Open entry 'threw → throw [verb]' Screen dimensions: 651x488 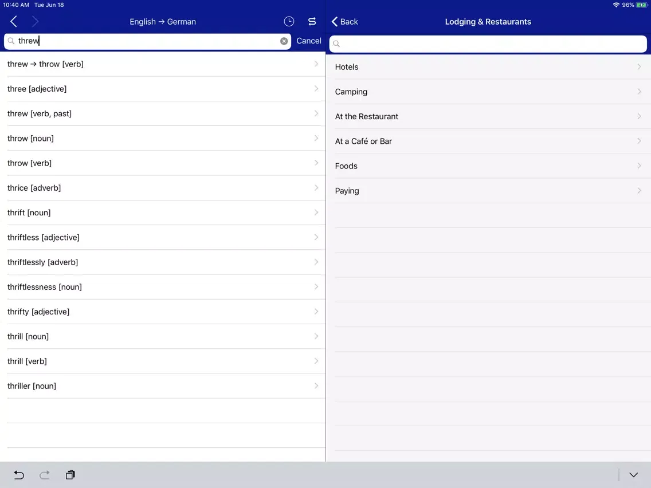163,64
